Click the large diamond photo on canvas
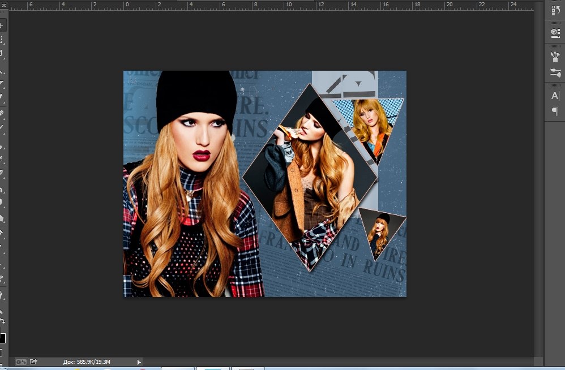This screenshot has height=370, width=565. tap(310, 177)
